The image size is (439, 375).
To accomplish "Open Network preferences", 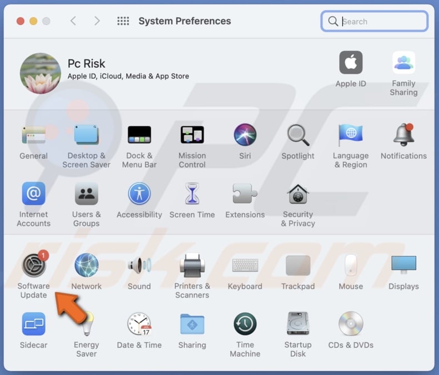I will [86, 265].
